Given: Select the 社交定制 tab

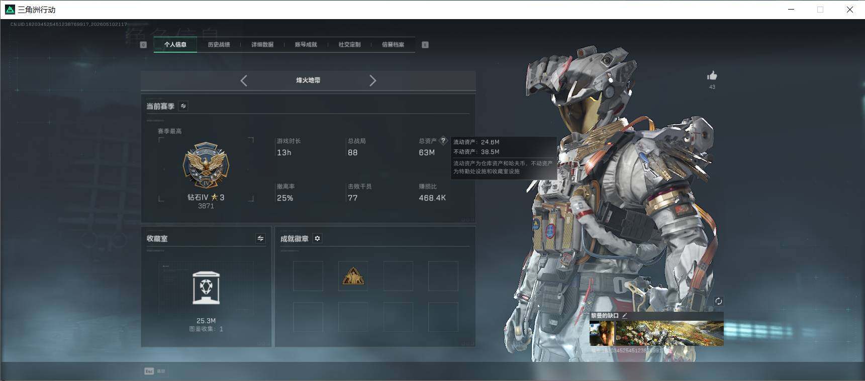Looking at the screenshot, I should point(349,45).
